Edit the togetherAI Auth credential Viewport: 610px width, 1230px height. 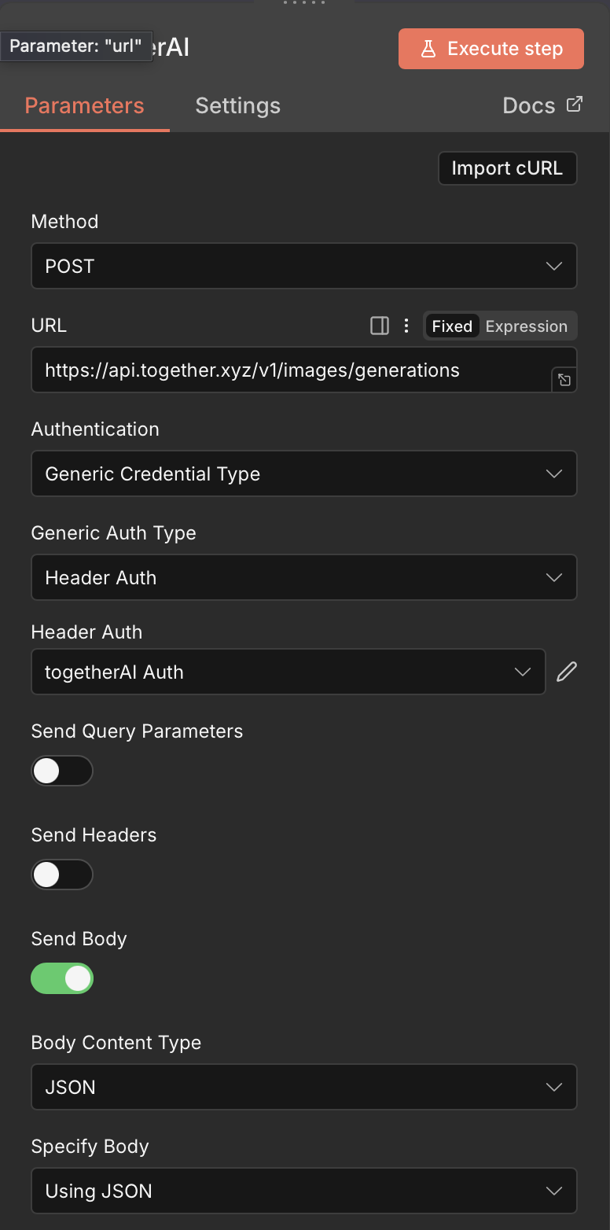(566, 672)
